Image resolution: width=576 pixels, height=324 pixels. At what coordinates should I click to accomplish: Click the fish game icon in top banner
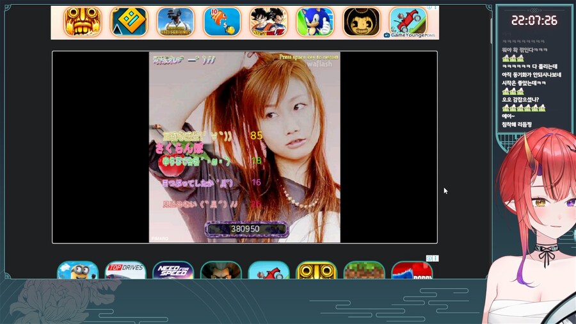[222, 22]
